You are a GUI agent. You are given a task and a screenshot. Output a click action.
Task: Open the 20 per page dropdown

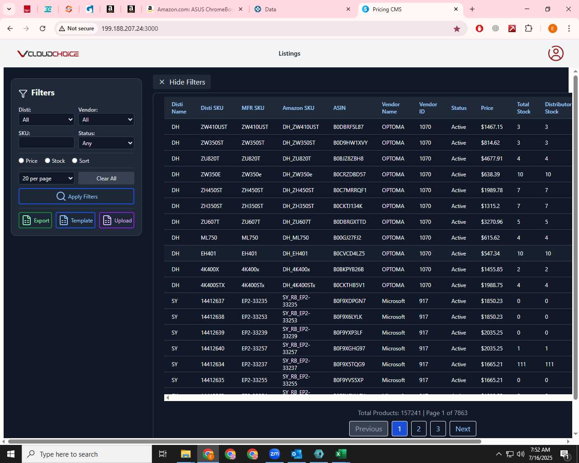(47, 178)
